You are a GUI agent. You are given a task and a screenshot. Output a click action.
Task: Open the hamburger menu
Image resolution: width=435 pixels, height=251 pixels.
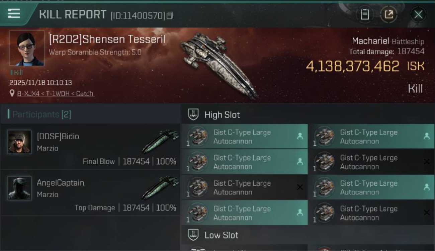pyautogui.click(x=14, y=14)
